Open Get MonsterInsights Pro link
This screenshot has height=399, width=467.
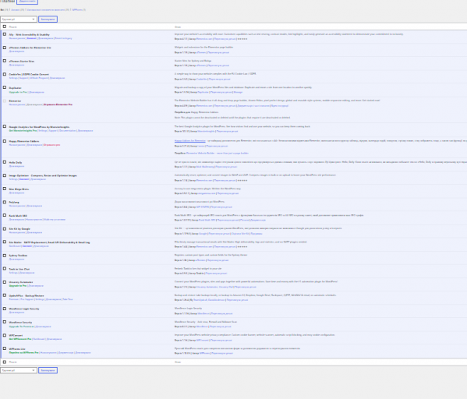pyautogui.click(x=23, y=131)
